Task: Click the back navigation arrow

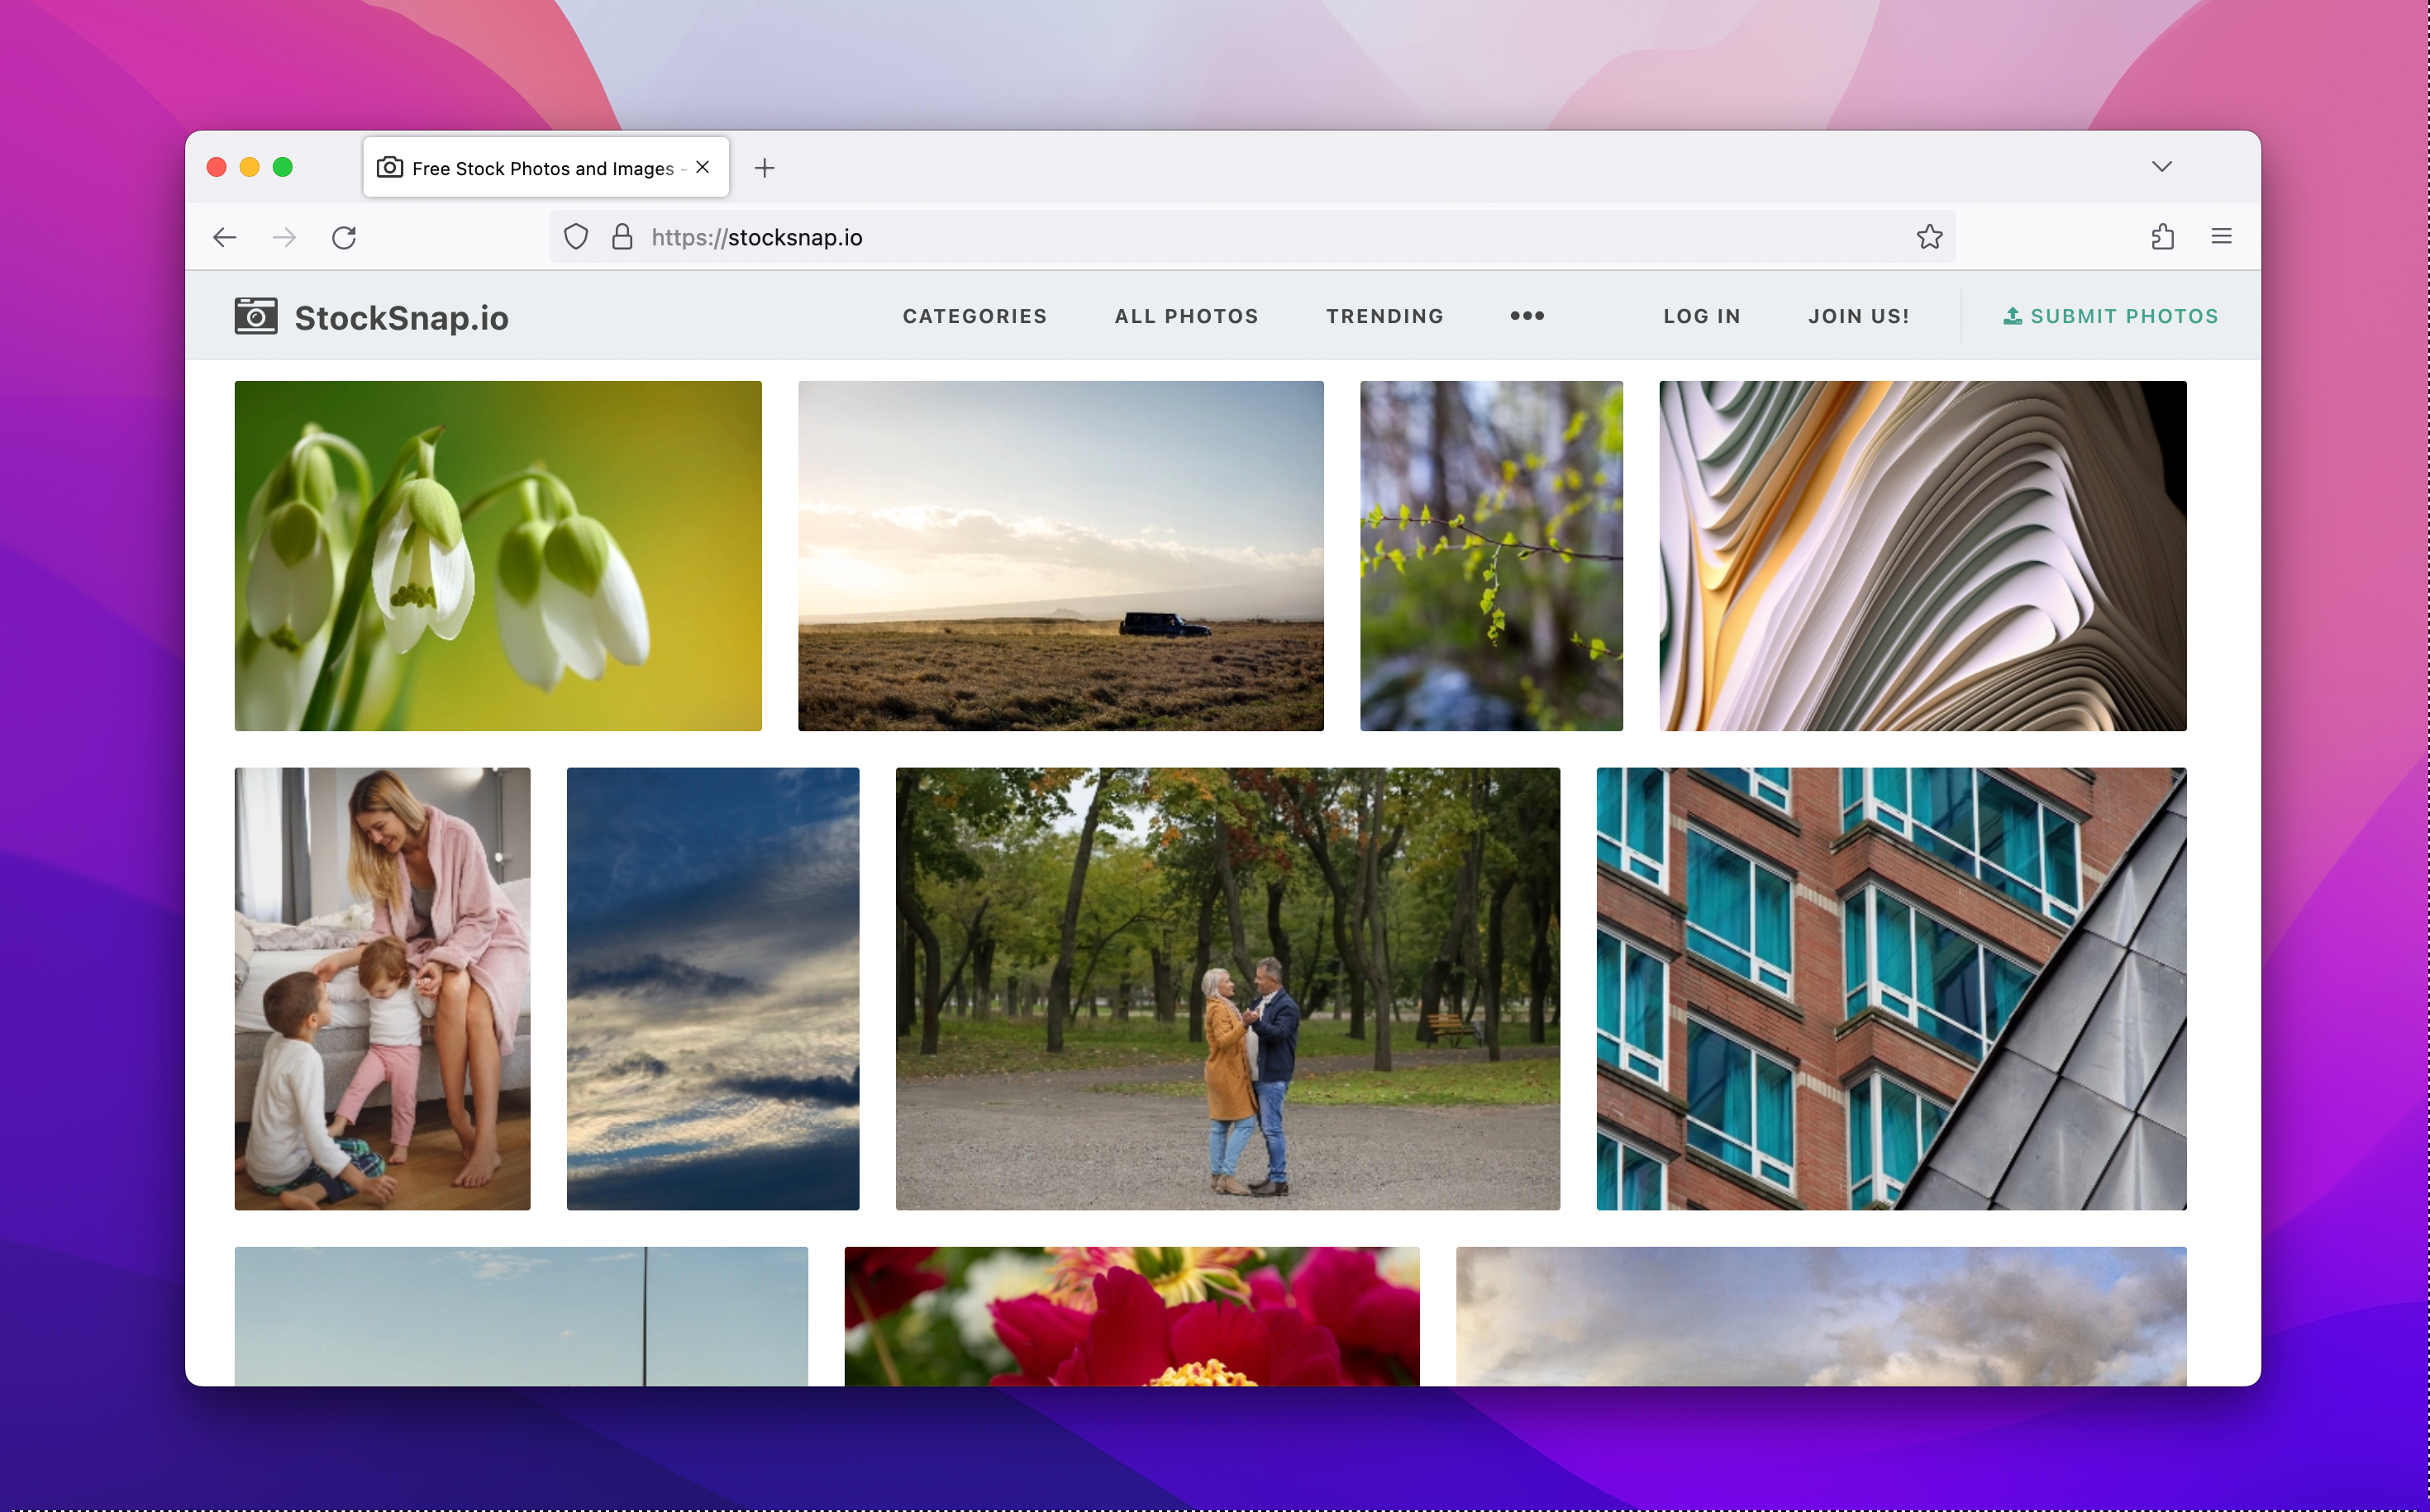Action: coord(225,237)
